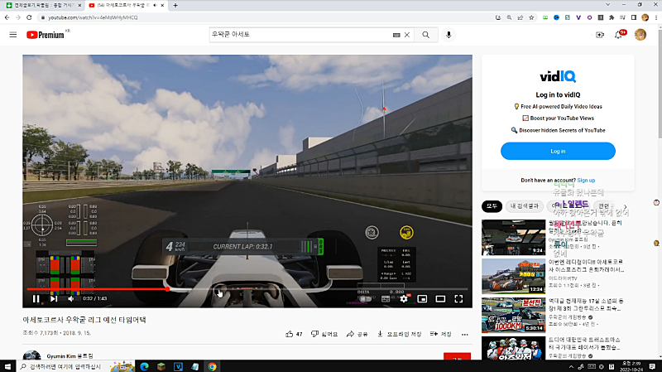662x372 pixels.
Task: Bookmark this page with star icon
Action: (531, 17)
